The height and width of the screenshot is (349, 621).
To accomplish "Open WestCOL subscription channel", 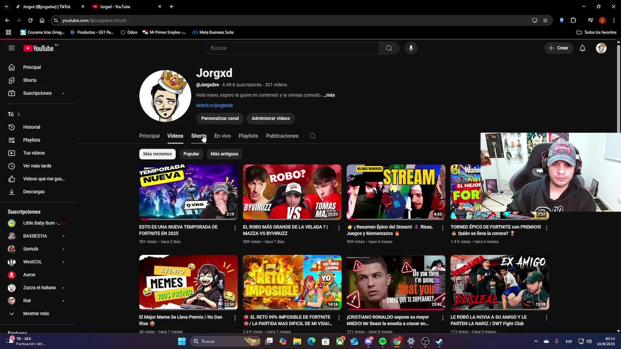I will pos(39,262).
